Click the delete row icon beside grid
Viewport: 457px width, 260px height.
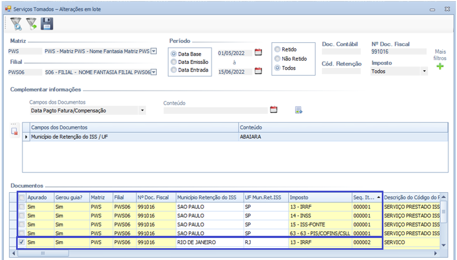(15, 131)
